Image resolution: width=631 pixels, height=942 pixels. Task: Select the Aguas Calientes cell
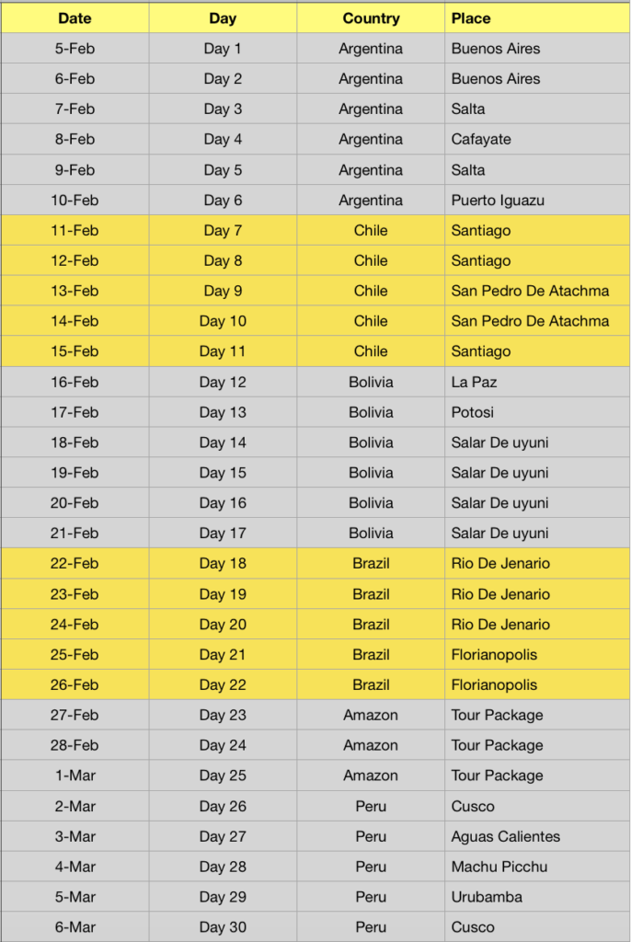point(537,836)
